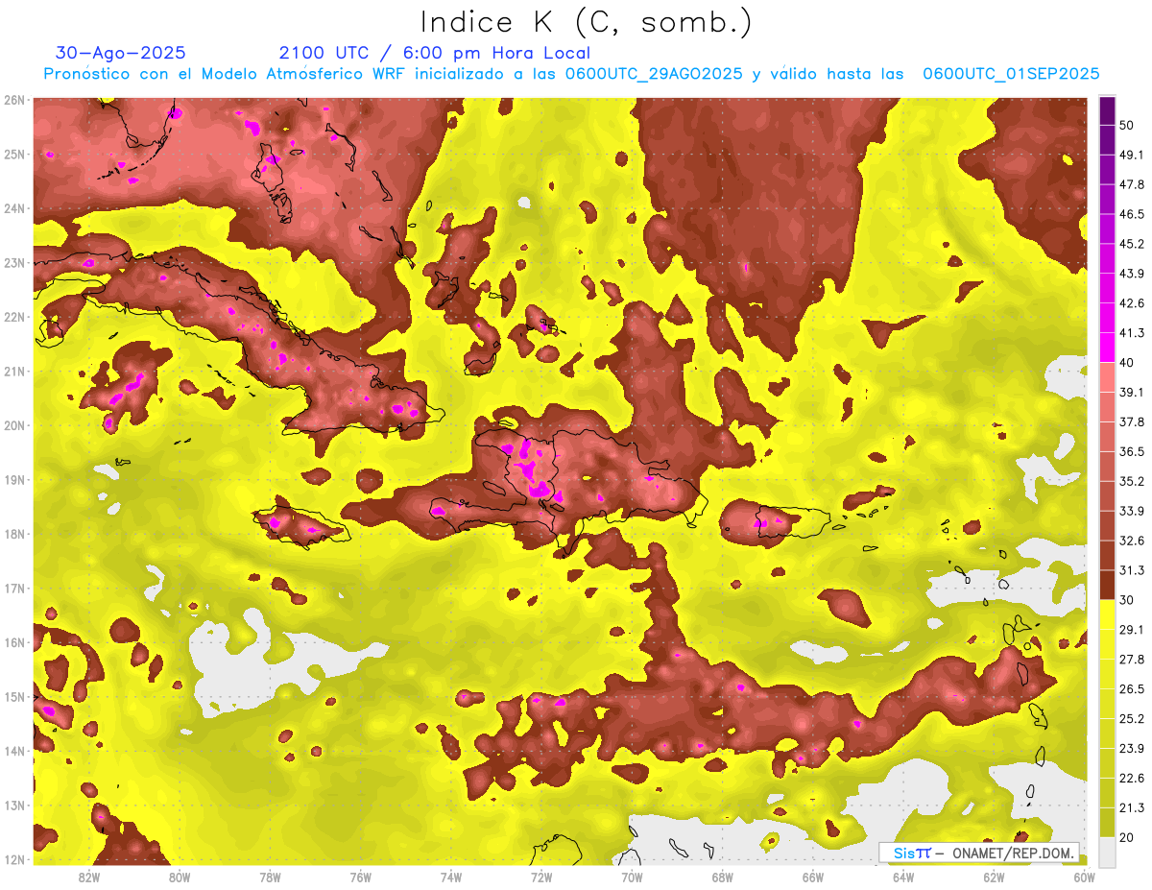Click the '2100 UTC / 6:00 pm Hora Local' time text
The height and width of the screenshot is (890, 1152).
[435, 53]
